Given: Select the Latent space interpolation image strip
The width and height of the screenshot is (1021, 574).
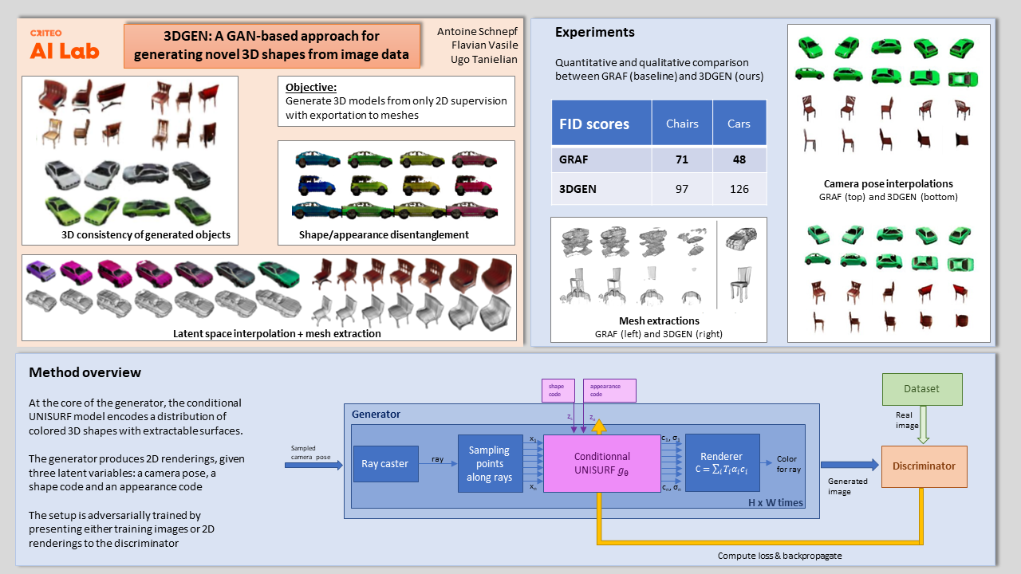Looking at the screenshot, I should point(267,295).
